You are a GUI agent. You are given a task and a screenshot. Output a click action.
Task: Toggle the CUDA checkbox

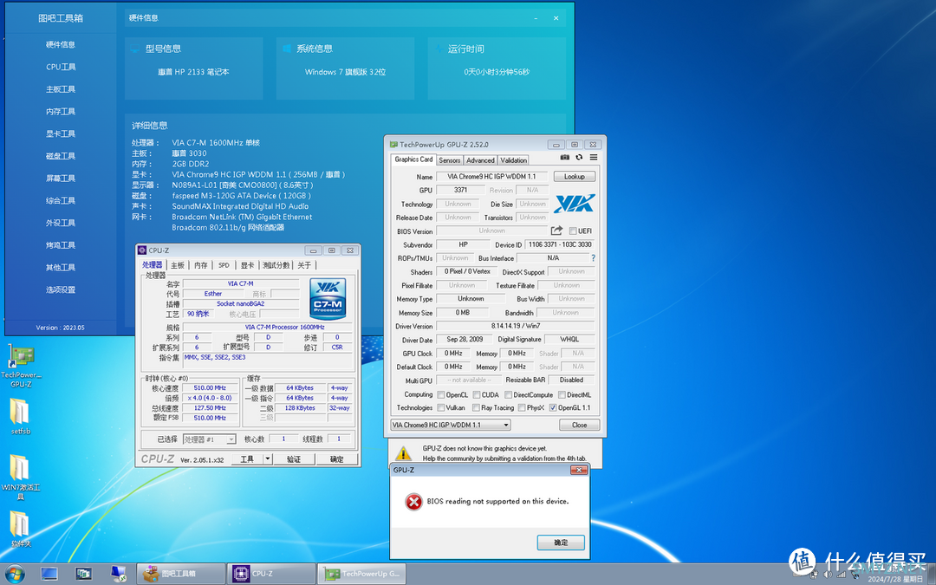pyautogui.click(x=477, y=394)
